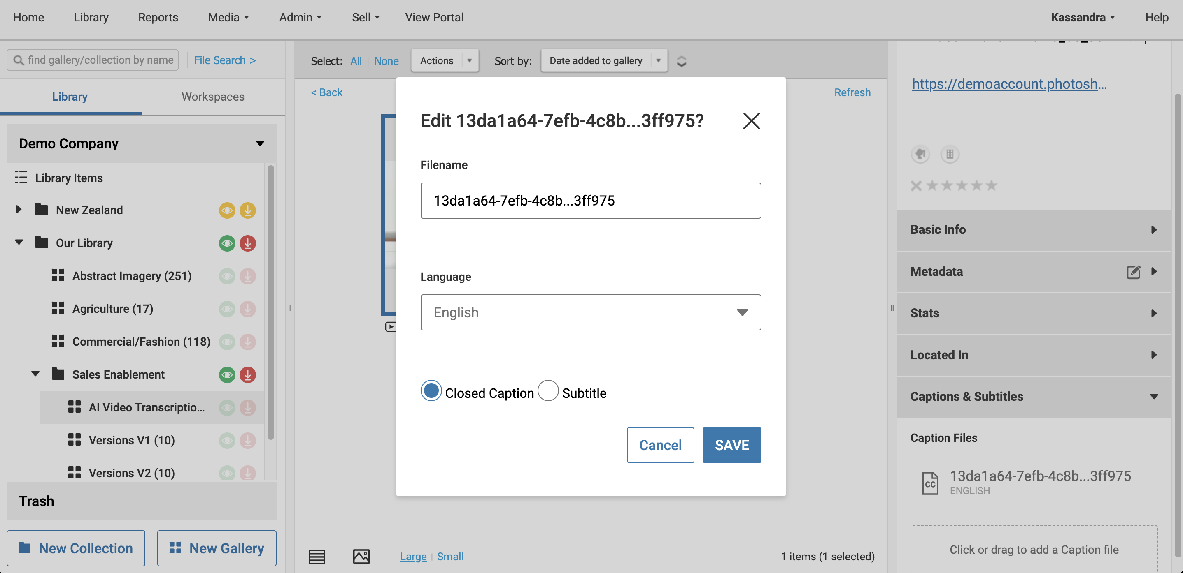Open the Reports menu
The height and width of the screenshot is (573, 1183).
click(158, 17)
